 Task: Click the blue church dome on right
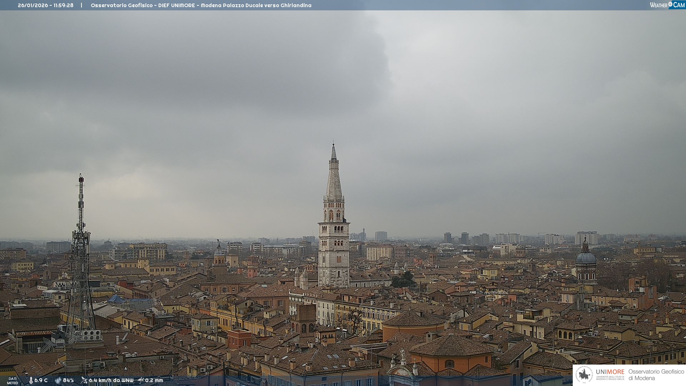point(586,257)
